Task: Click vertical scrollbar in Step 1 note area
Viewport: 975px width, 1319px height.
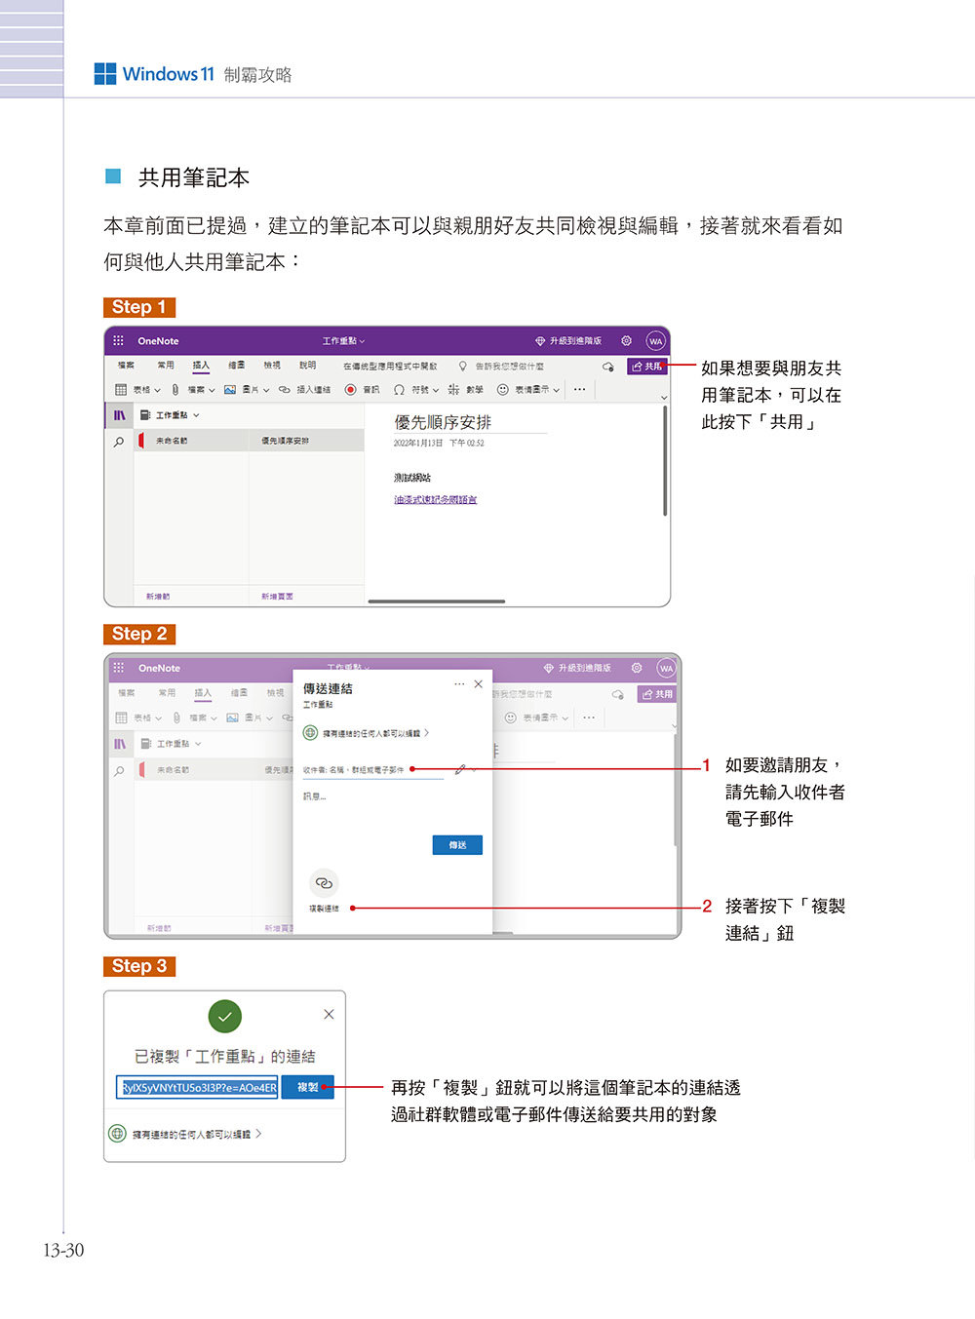Action: pyautogui.click(x=665, y=461)
